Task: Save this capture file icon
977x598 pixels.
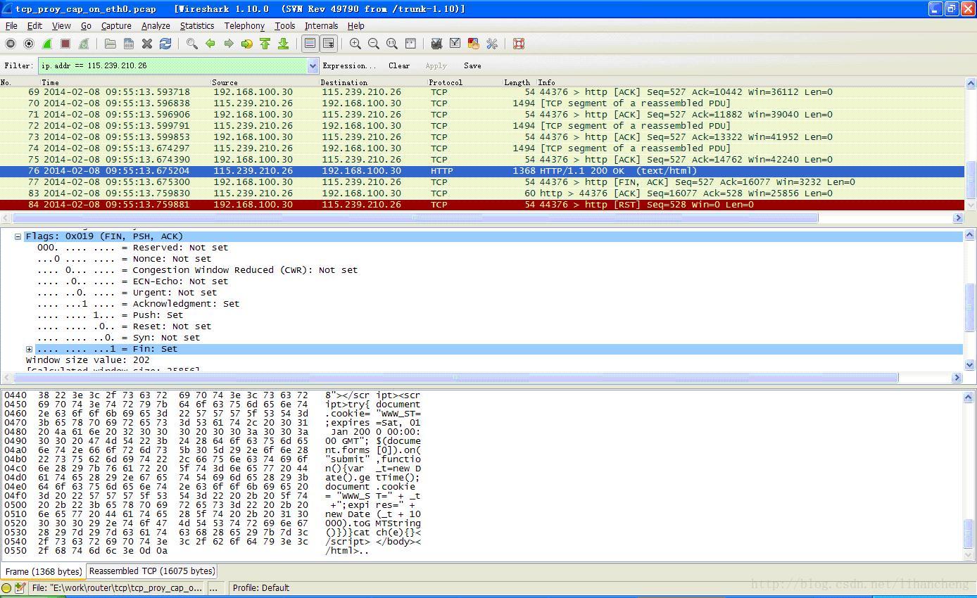Action: coord(129,44)
